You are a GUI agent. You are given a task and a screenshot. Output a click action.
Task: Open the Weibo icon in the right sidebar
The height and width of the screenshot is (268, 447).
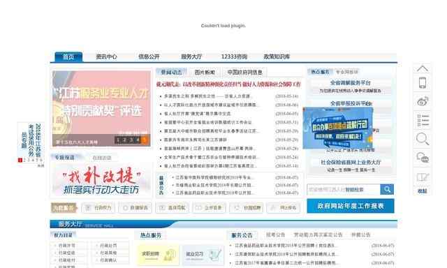tap(423, 101)
